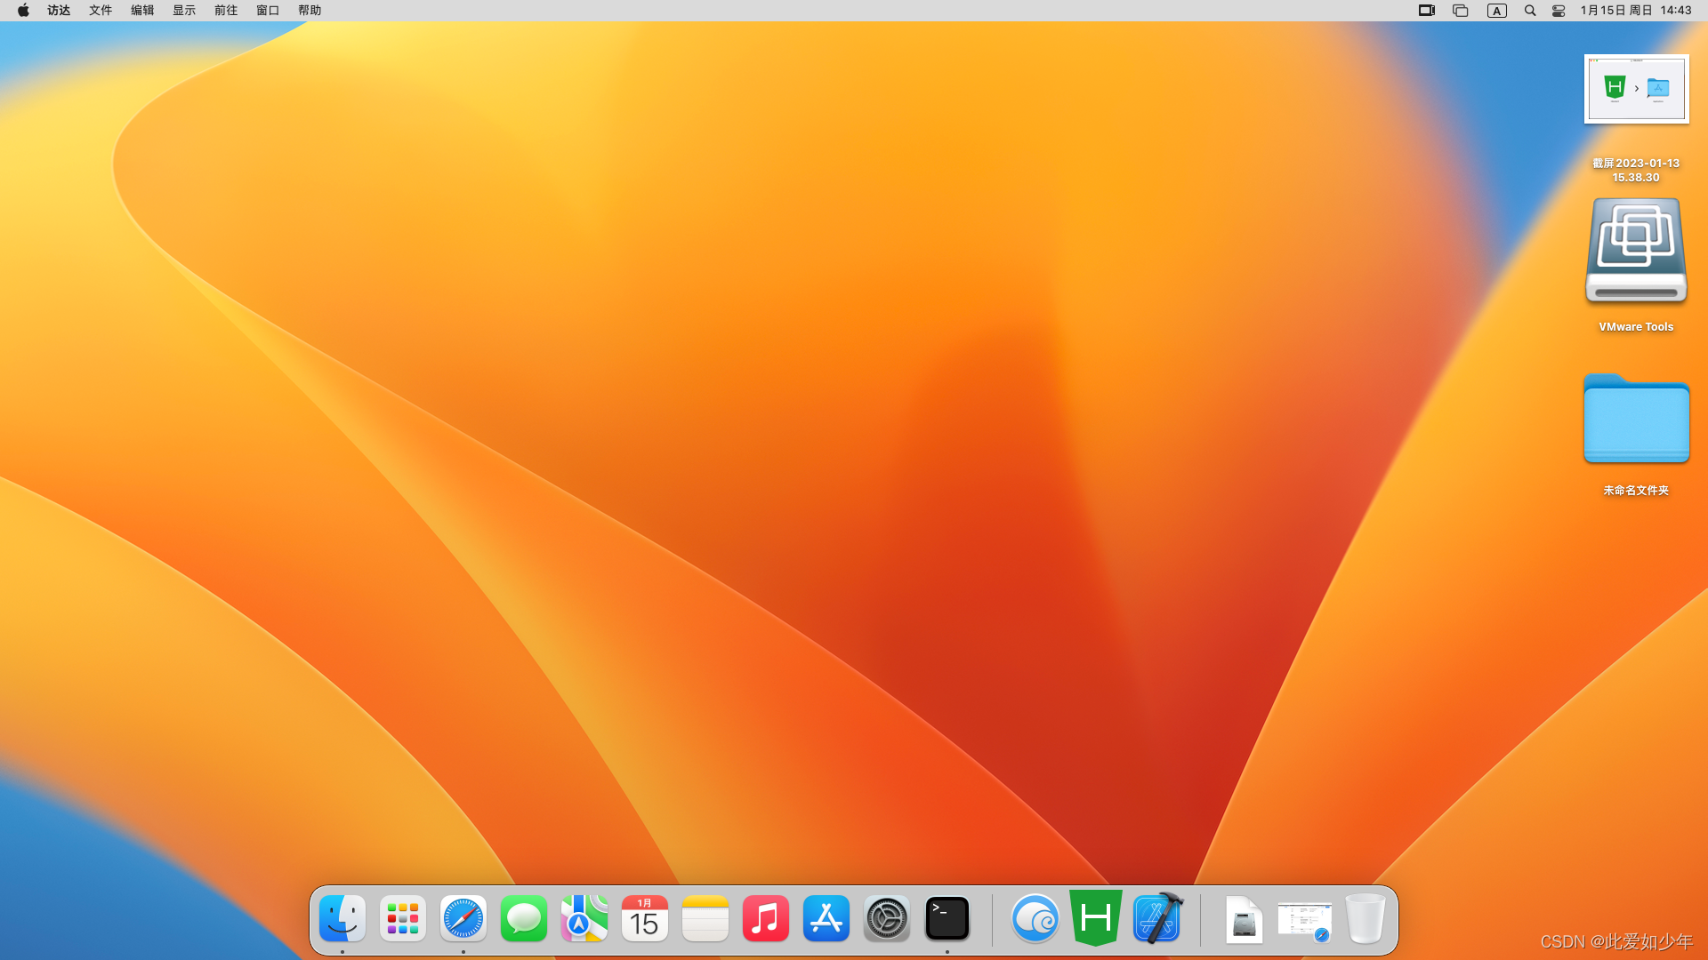Image resolution: width=1708 pixels, height=960 pixels.
Task: Launch the Music app
Action: click(x=766, y=918)
